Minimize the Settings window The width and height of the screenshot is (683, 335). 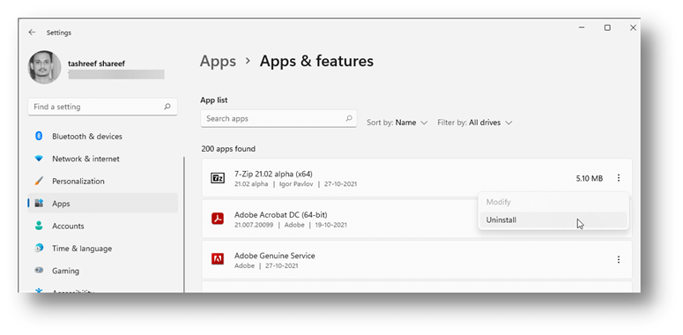582,28
